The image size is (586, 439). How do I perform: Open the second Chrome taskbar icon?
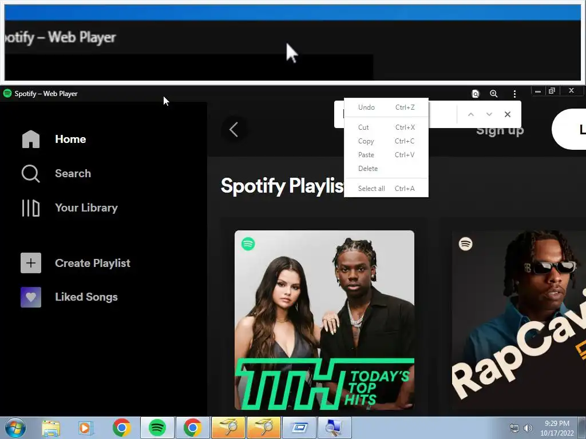point(192,428)
